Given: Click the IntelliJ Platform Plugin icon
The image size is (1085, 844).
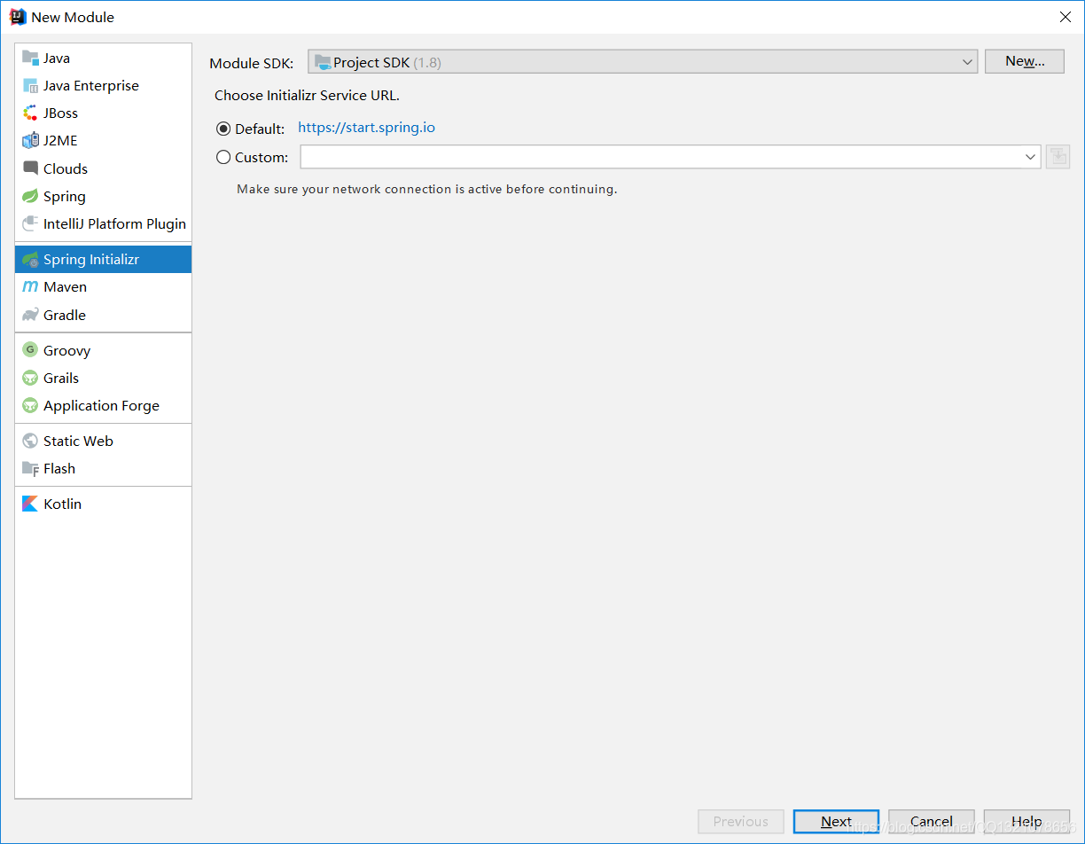Looking at the screenshot, I should [30, 223].
